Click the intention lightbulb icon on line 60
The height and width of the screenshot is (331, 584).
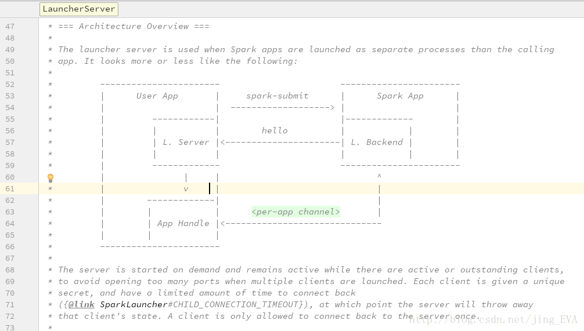[51, 178]
